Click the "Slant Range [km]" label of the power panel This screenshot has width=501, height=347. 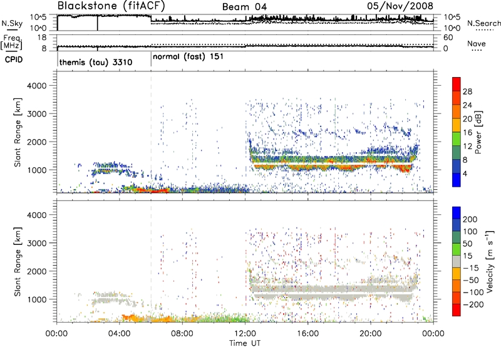[x=18, y=132]
